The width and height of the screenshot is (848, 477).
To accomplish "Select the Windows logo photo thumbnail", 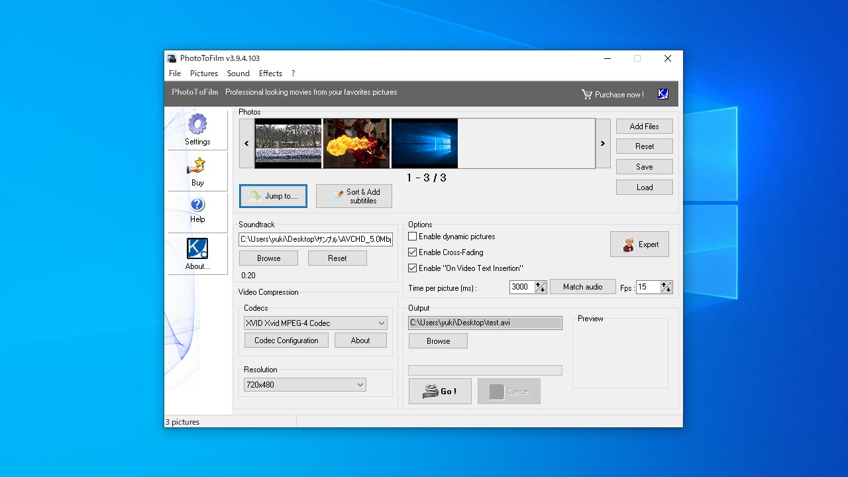I will [x=425, y=144].
